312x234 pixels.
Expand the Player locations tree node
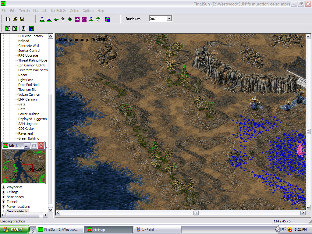(x=3, y=207)
